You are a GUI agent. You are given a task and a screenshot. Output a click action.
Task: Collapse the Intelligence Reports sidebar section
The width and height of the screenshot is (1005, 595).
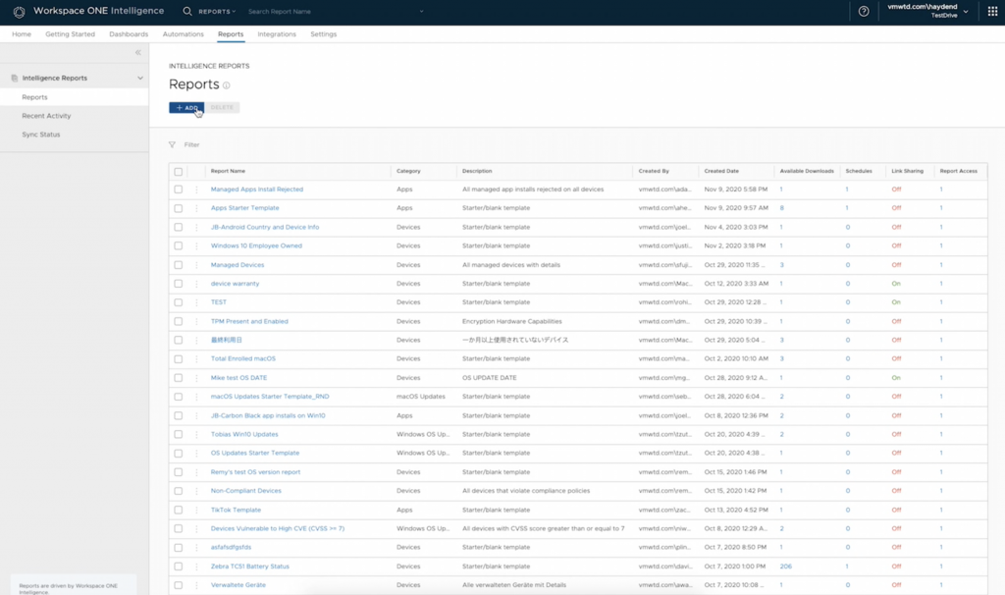pyautogui.click(x=140, y=79)
